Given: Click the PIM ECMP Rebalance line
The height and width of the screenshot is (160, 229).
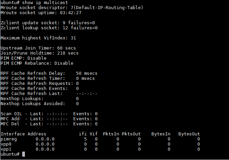Looking at the screenshot, I should 37,63.
